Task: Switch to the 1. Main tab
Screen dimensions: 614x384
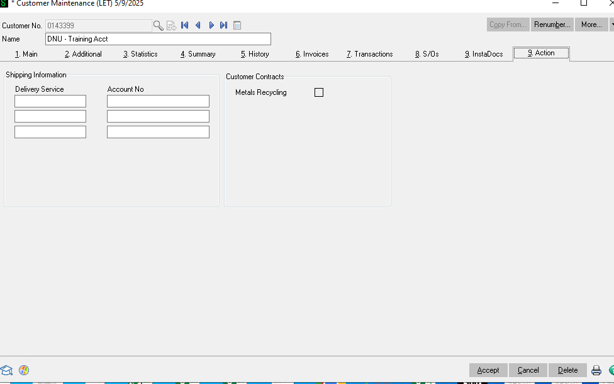Action: pos(26,54)
